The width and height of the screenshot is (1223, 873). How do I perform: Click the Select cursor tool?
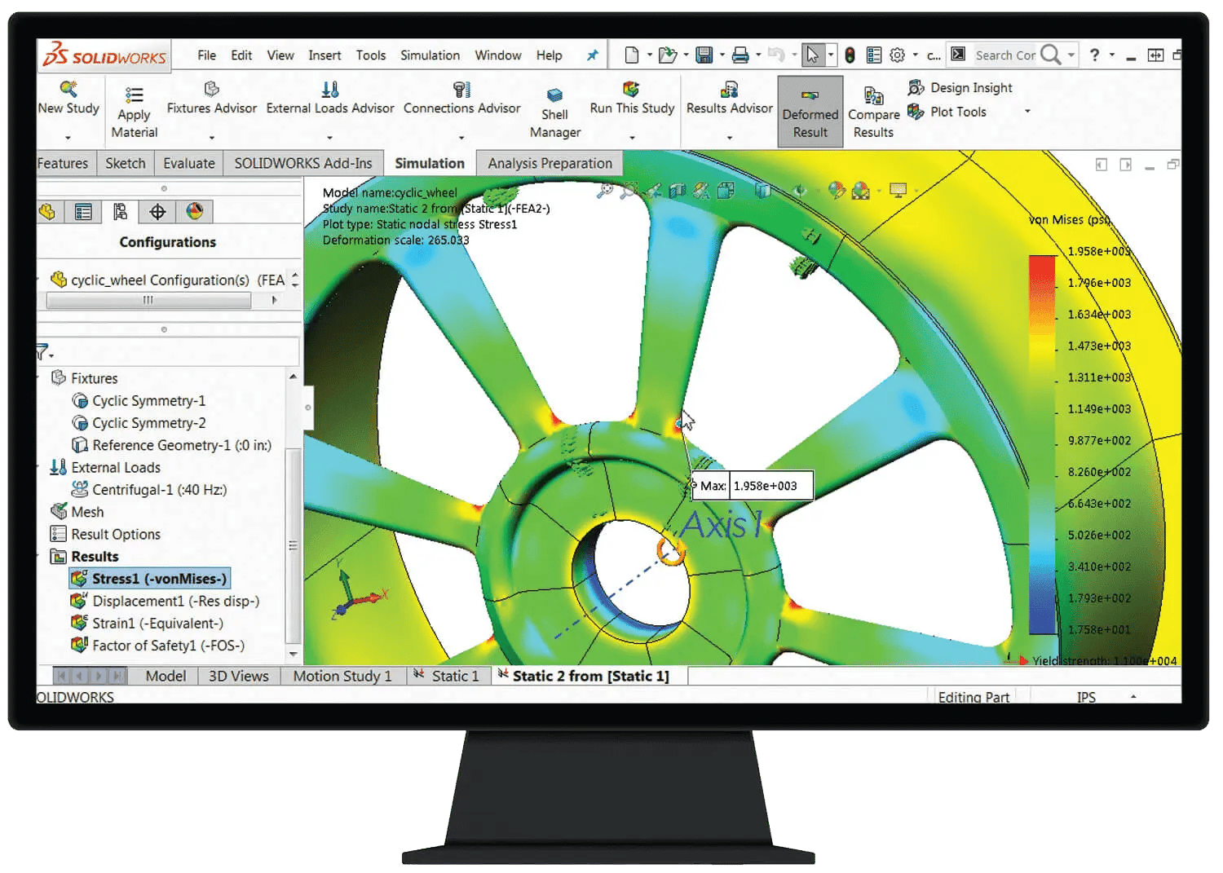pyautogui.click(x=812, y=55)
